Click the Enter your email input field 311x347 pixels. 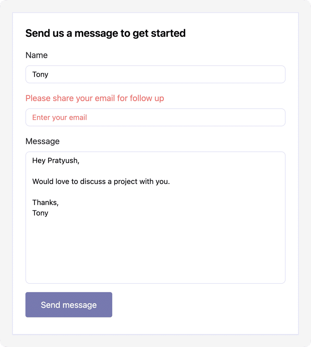[x=155, y=117]
